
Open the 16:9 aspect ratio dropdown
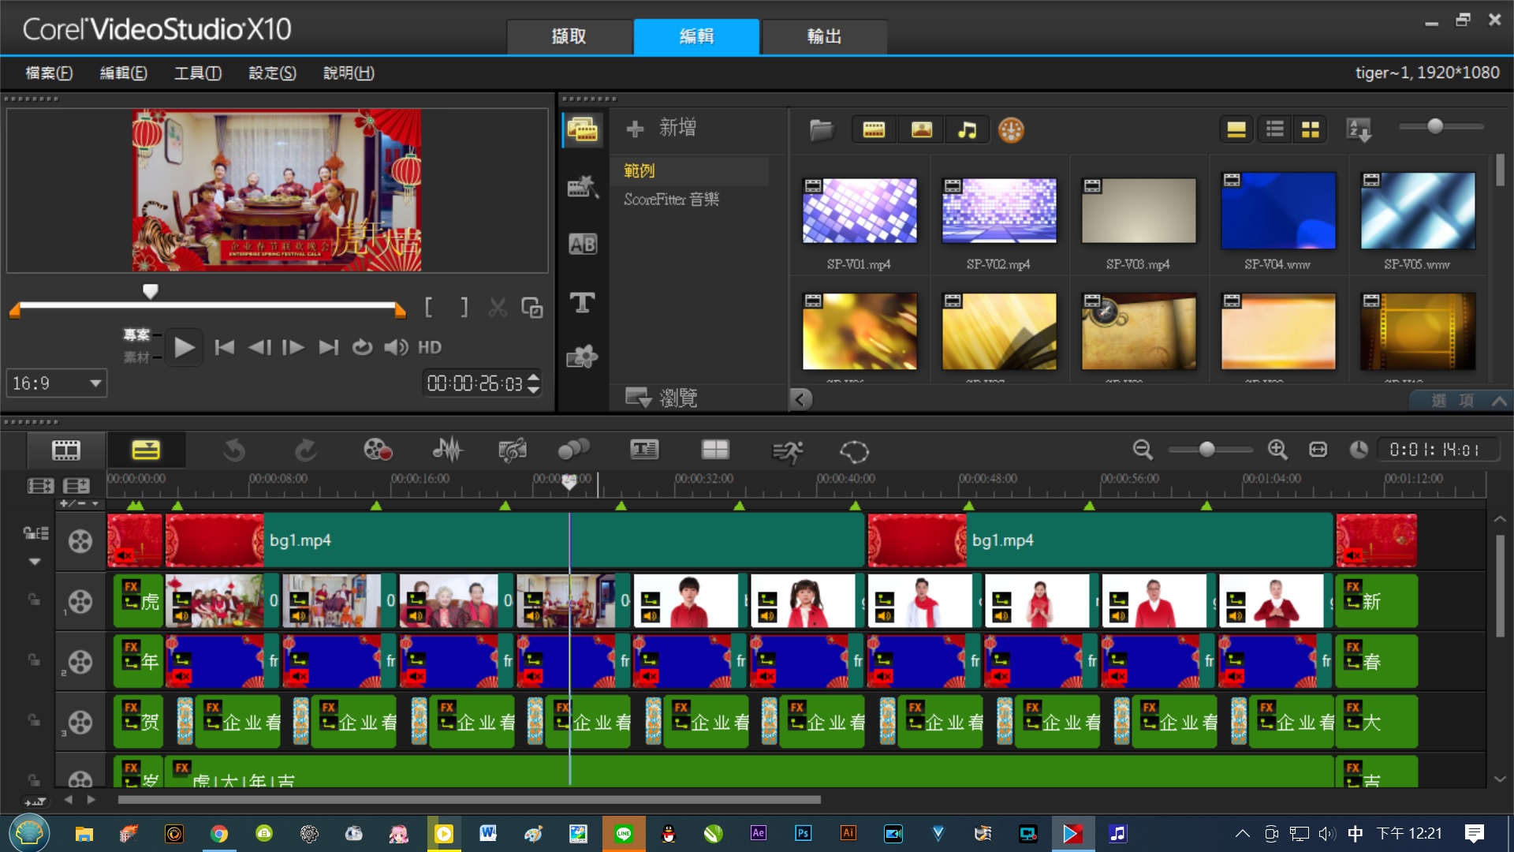[x=57, y=384]
